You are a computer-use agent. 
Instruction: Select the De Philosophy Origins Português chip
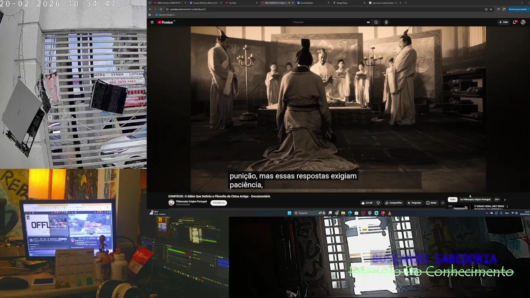coord(475,199)
